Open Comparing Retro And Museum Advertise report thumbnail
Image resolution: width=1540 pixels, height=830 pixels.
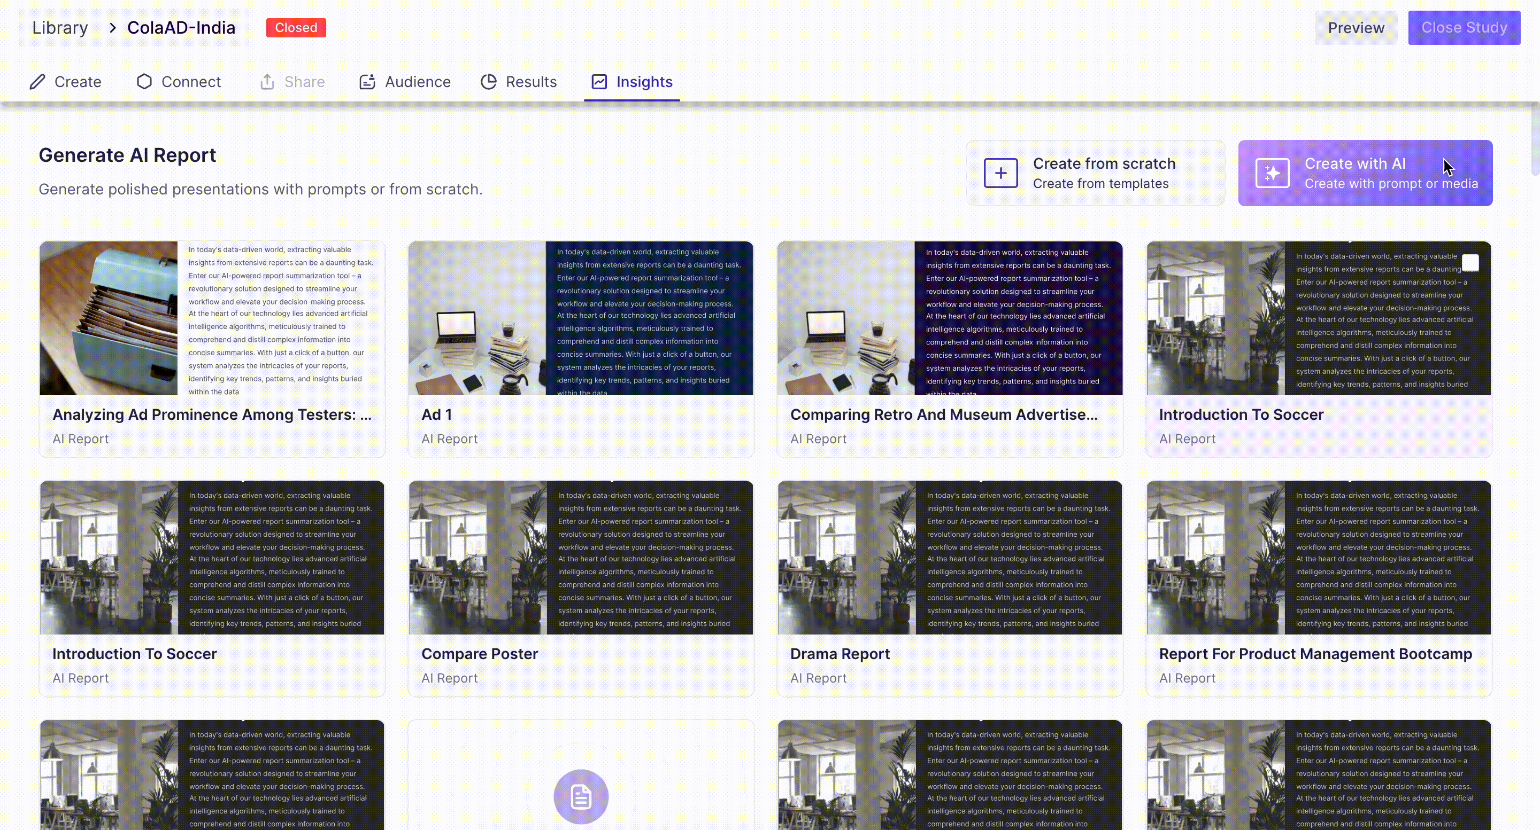pos(949,318)
